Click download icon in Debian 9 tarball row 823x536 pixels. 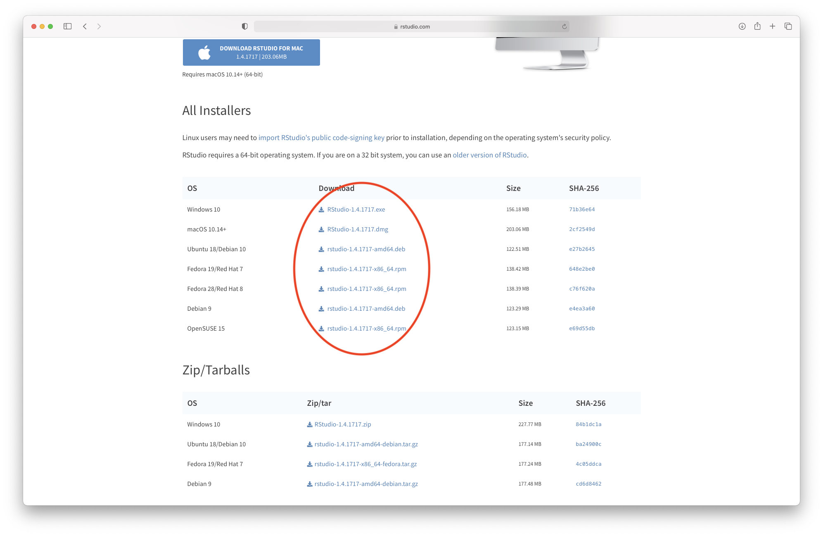tap(310, 484)
